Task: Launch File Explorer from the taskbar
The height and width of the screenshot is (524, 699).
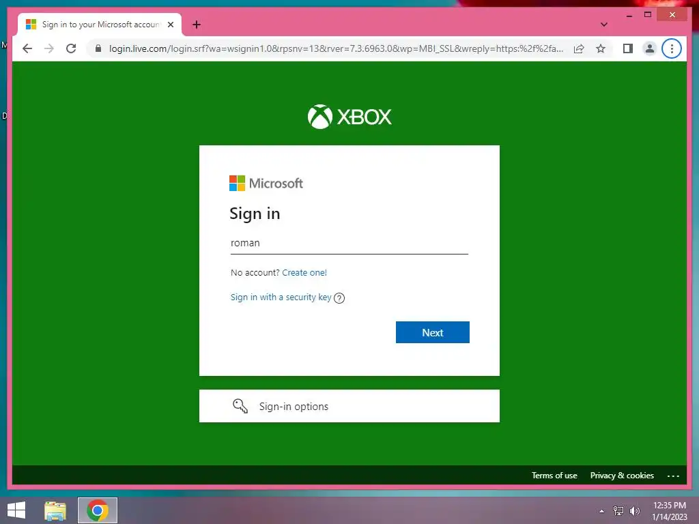Action: (x=55, y=510)
